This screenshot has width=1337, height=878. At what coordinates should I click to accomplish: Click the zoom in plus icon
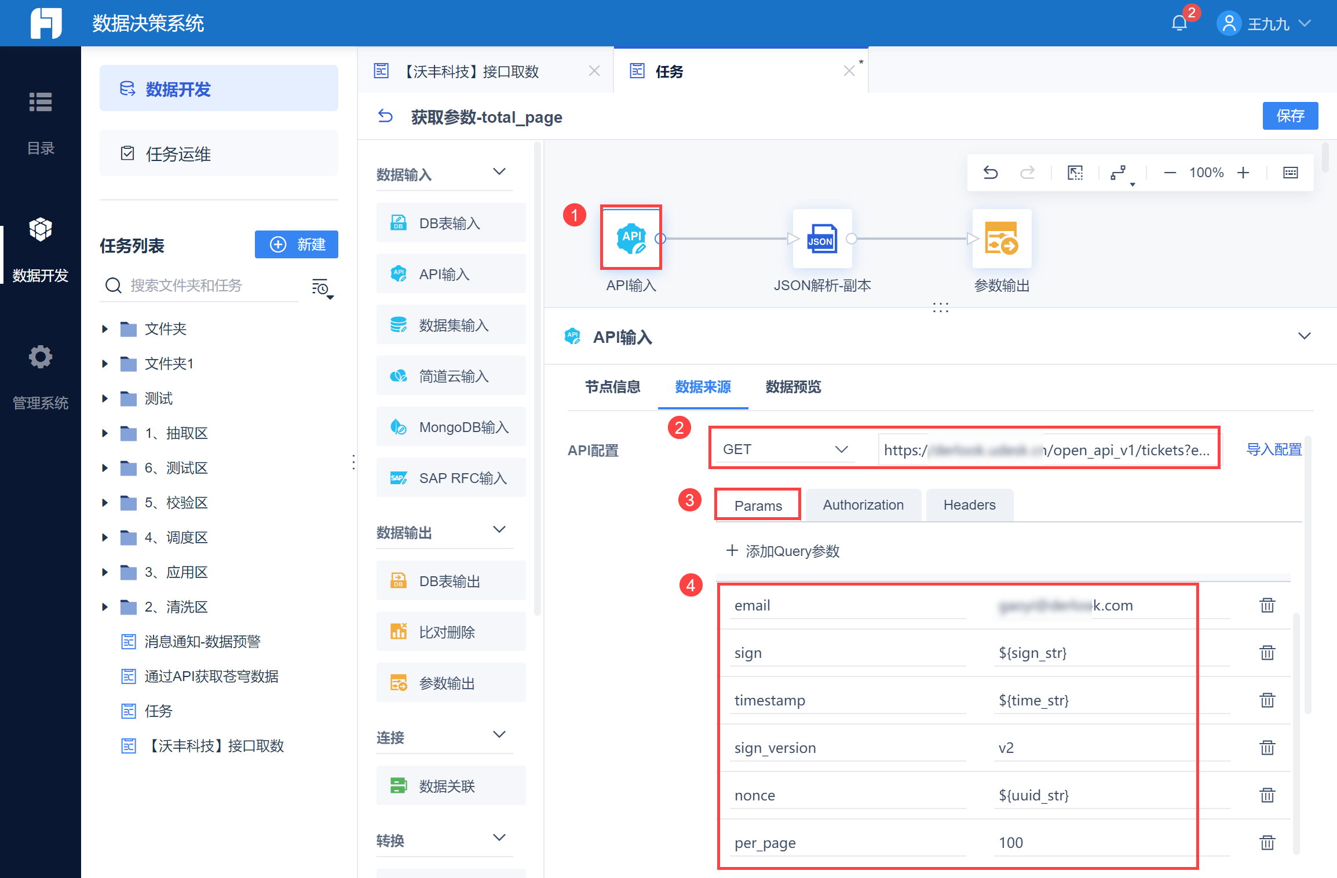[1243, 173]
